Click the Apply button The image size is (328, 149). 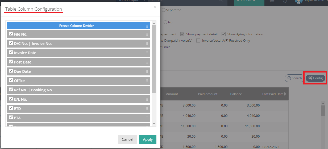tap(148, 139)
